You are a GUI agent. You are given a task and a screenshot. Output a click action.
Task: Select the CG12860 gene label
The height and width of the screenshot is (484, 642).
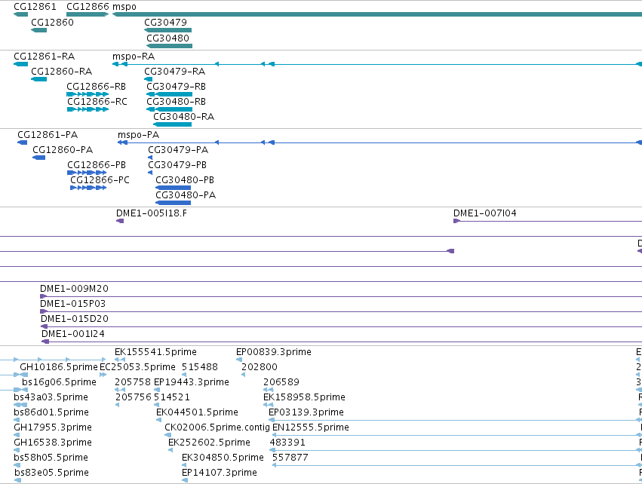point(52,22)
